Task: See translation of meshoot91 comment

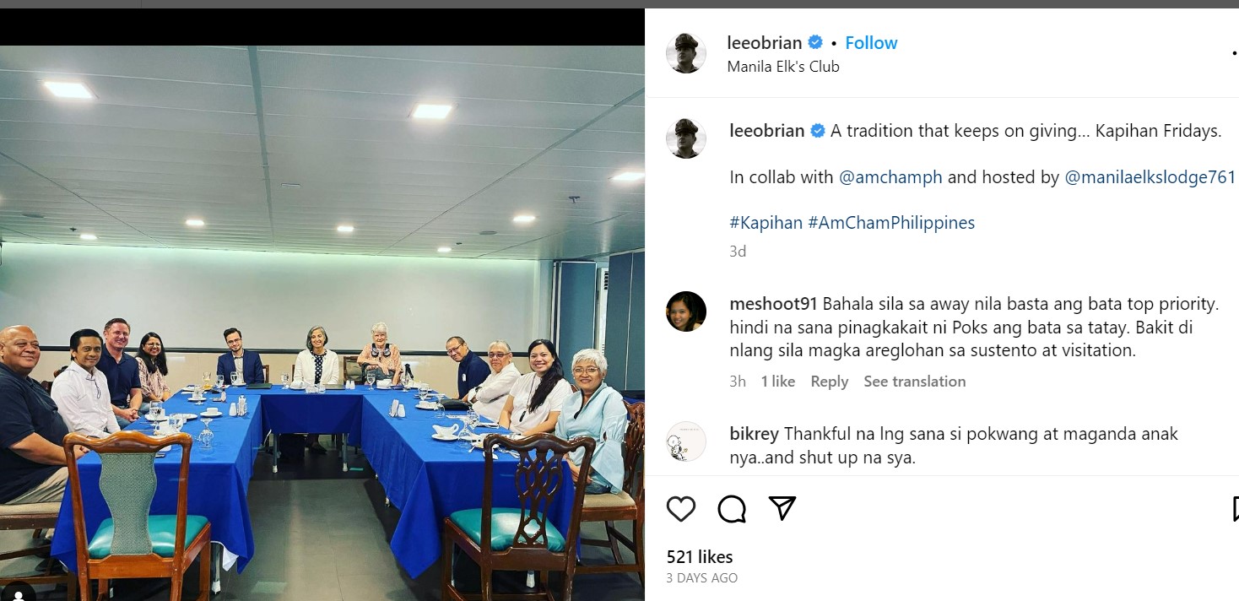Action: pyautogui.click(x=914, y=382)
